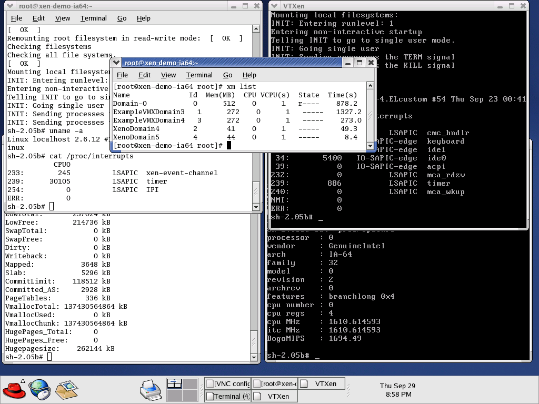Click the [root@xen- taskbar window button

(x=274, y=384)
